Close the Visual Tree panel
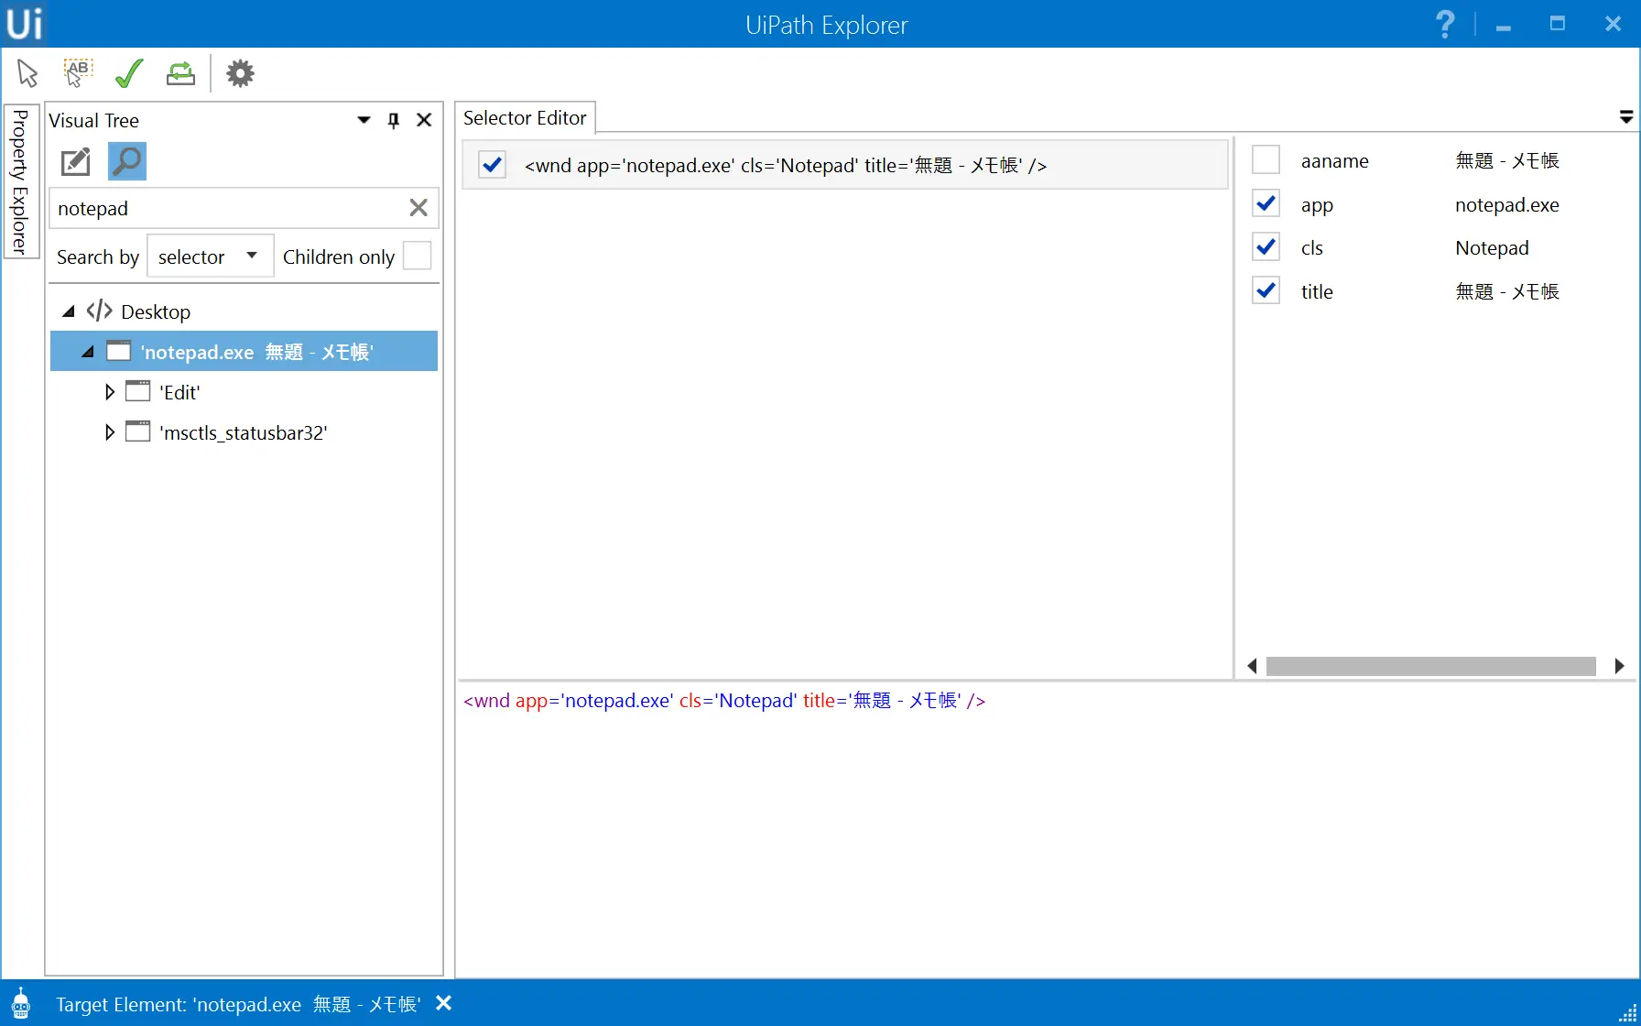Screen dimensions: 1641x1026 424,120
